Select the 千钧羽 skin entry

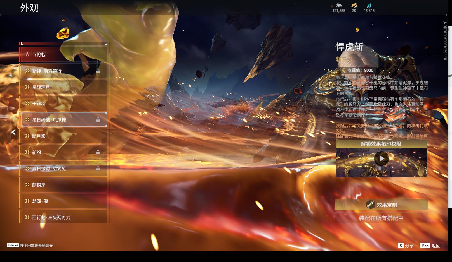click(64, 104)
